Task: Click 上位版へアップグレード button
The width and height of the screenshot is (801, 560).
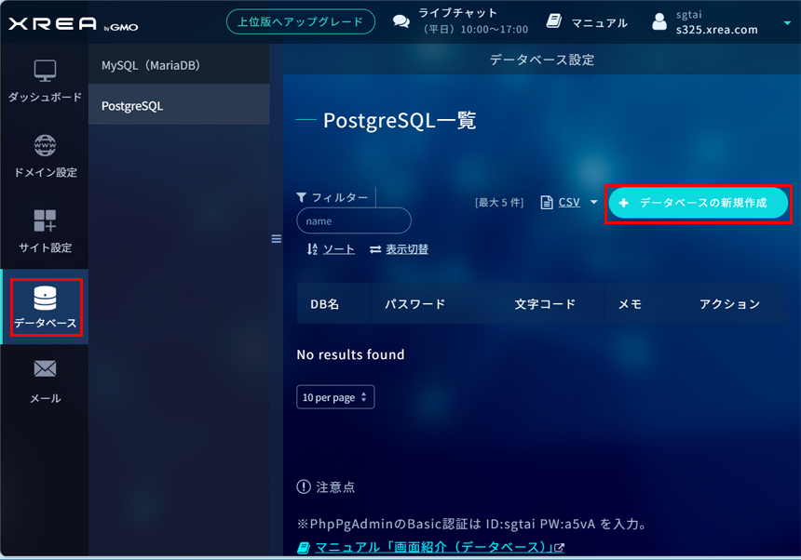Action: coord(300,22)
